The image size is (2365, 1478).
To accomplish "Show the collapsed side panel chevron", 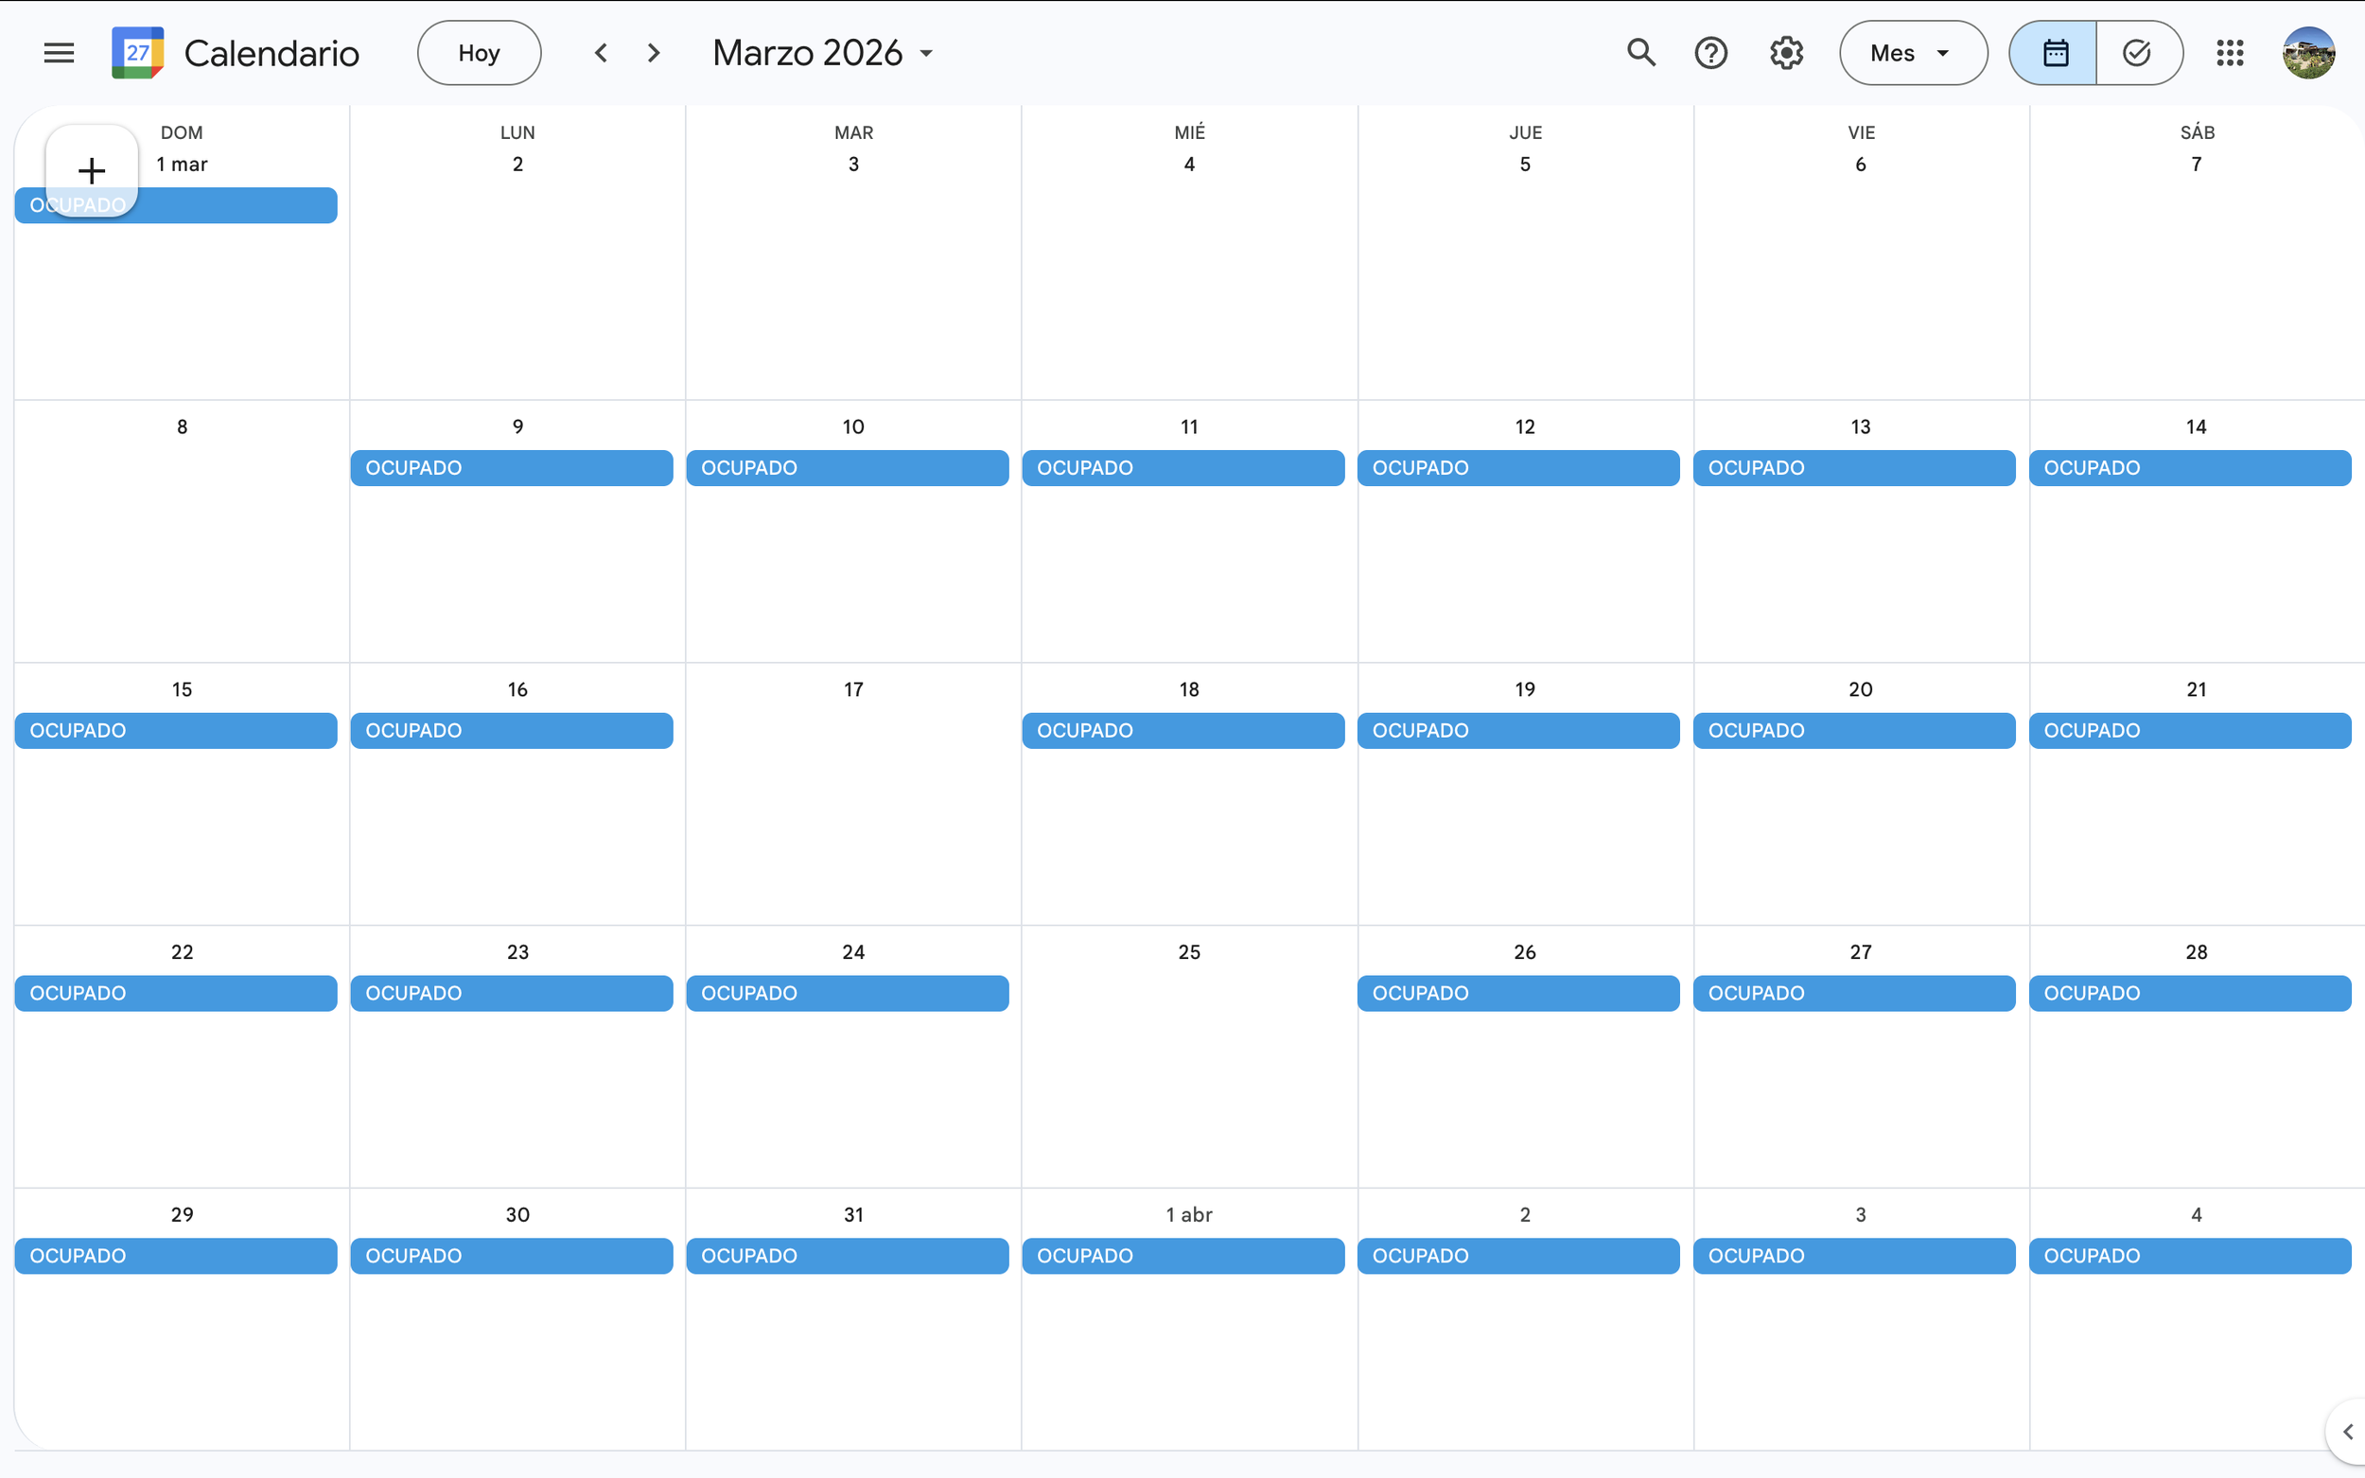I will point(2347,1432).
